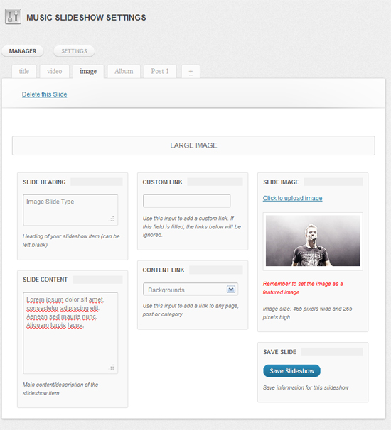Screen dimensions: 391x430
Task: Open the Settings section
Action: point(74,51)
